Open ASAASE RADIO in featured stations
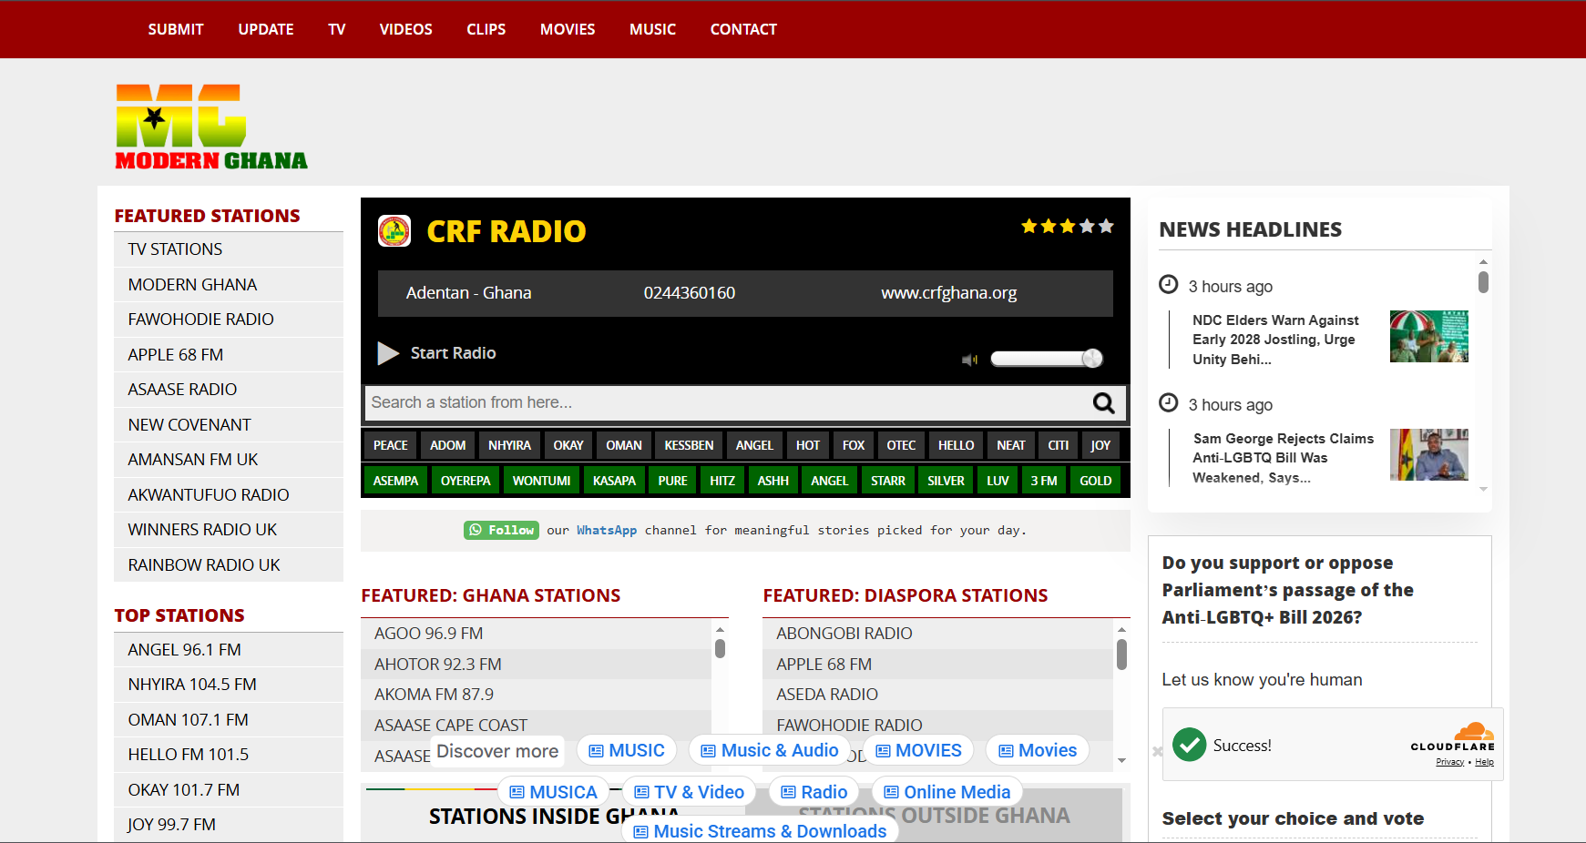The height and width of the screenshot is (843, 1586). 229,390
